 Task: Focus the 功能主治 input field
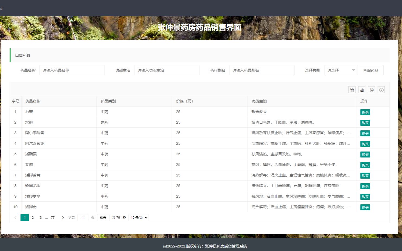click(167, 70)
